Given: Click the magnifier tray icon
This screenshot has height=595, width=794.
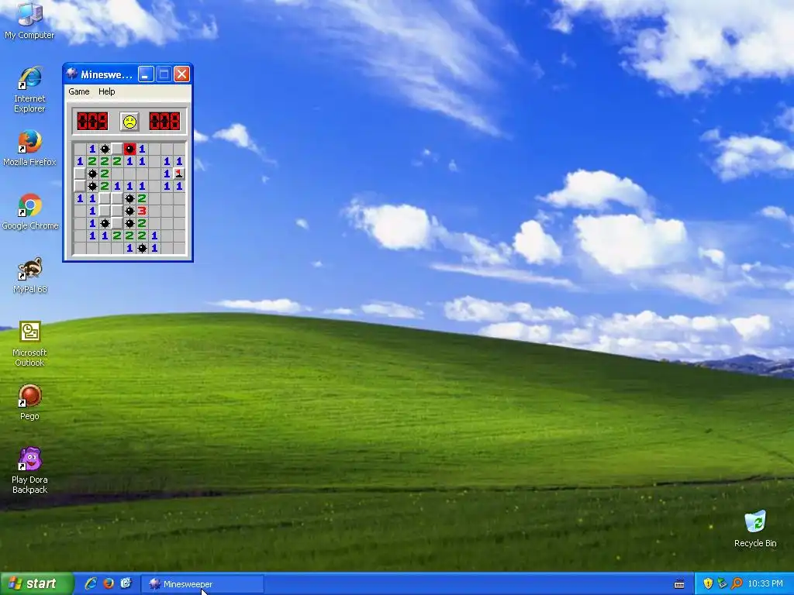Looking at the screenshot, I should coord(737,583).
